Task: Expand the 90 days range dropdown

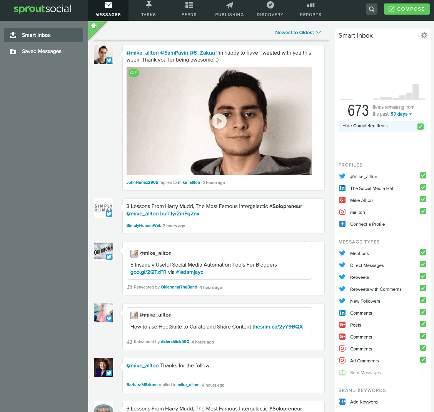Action: pos(401,114)
